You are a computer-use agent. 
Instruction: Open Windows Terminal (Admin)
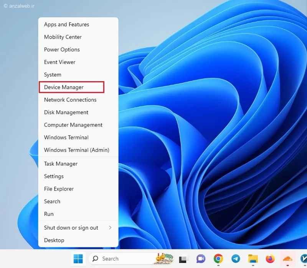78,150
